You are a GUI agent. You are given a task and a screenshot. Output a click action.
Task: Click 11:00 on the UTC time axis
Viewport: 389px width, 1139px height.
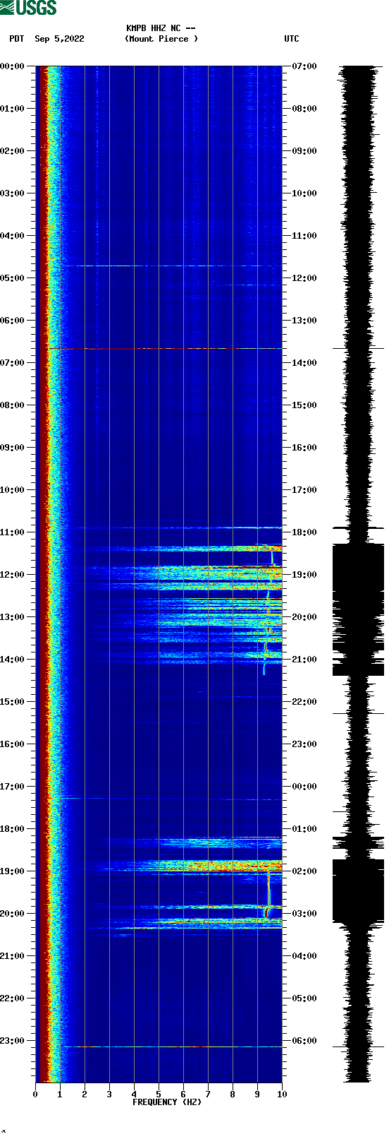coord(304,236)
